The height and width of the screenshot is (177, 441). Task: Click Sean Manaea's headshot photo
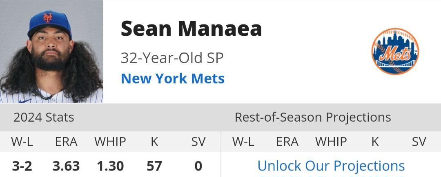[x=51, y=52]
